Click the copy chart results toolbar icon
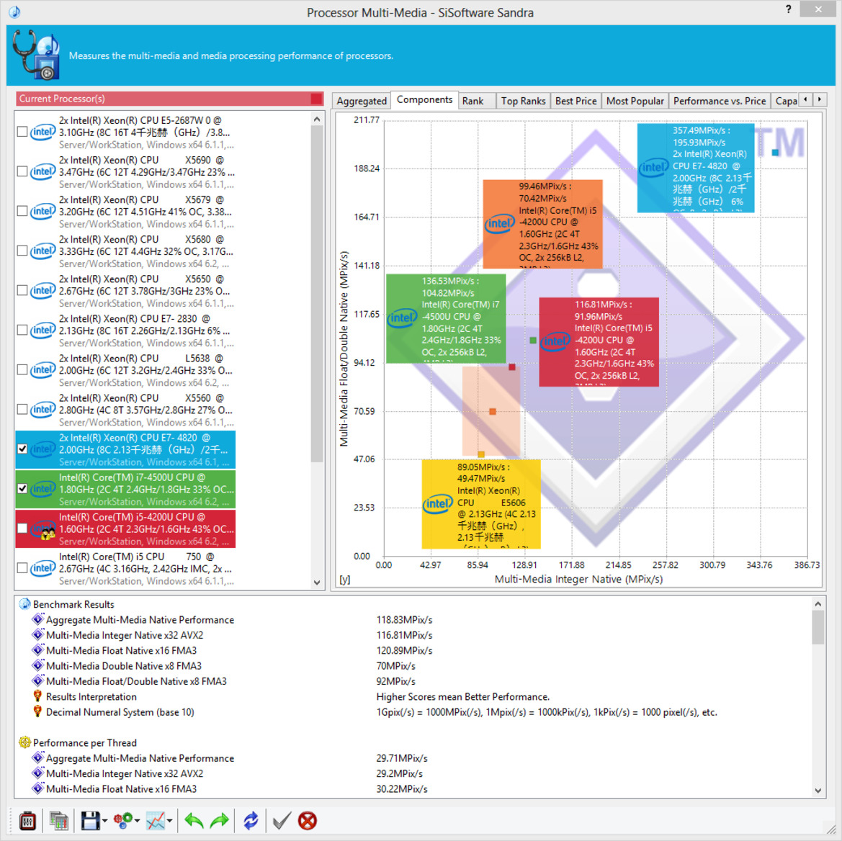 pyautogui.click(x=59, y=821)
